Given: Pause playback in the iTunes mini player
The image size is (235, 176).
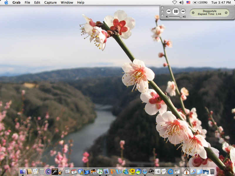Looking at the screenshot, I should (x=176, y=11).
